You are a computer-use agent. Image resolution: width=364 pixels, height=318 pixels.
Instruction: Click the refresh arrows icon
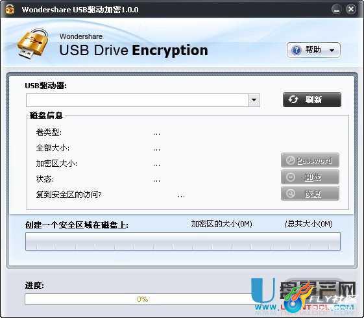coord(293,99)
